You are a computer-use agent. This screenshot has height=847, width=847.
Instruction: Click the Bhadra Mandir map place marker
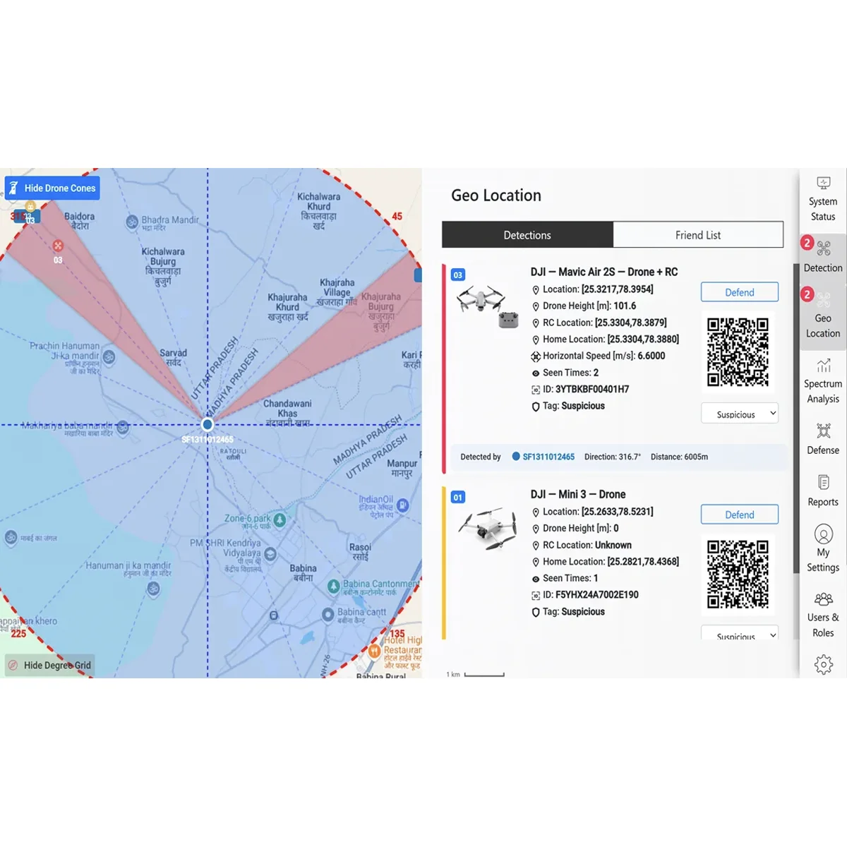tap(132, 222)
